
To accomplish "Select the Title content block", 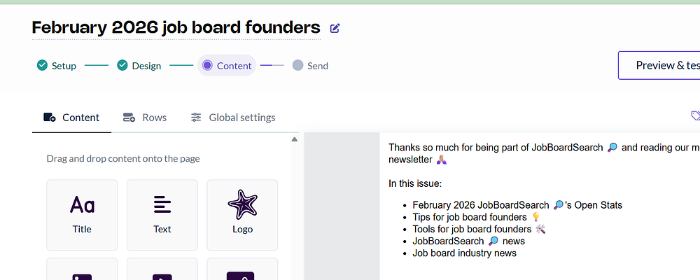I will point(82,214).
